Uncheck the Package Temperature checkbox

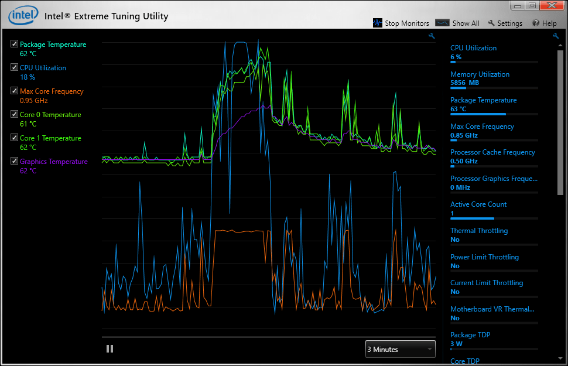click(15, 44)
